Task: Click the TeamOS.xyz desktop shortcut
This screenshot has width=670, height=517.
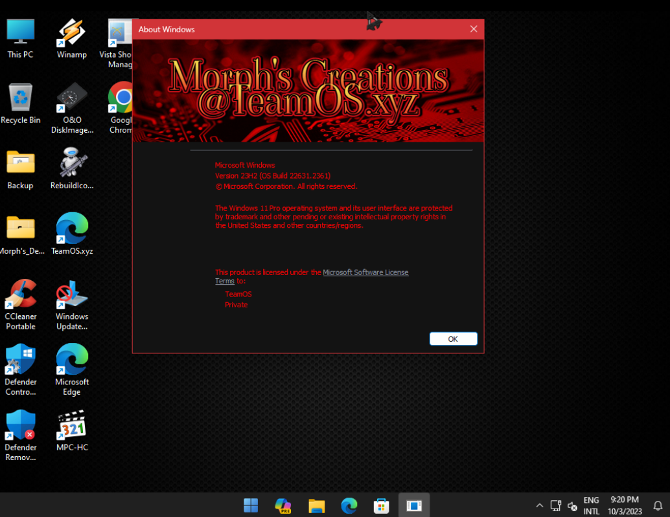Action: (72, 235)
